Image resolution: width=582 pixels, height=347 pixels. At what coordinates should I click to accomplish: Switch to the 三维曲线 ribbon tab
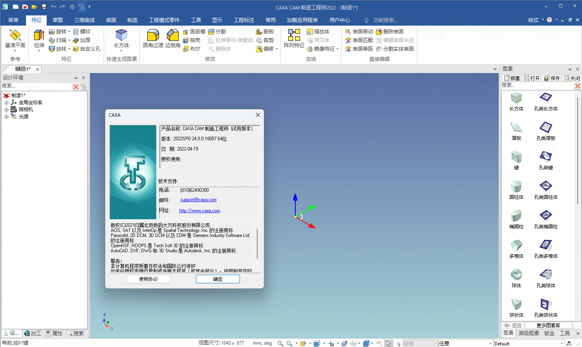coord(84,20)
